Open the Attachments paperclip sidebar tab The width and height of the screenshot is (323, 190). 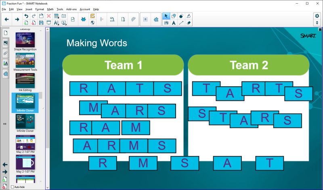[x=6, y=53]
